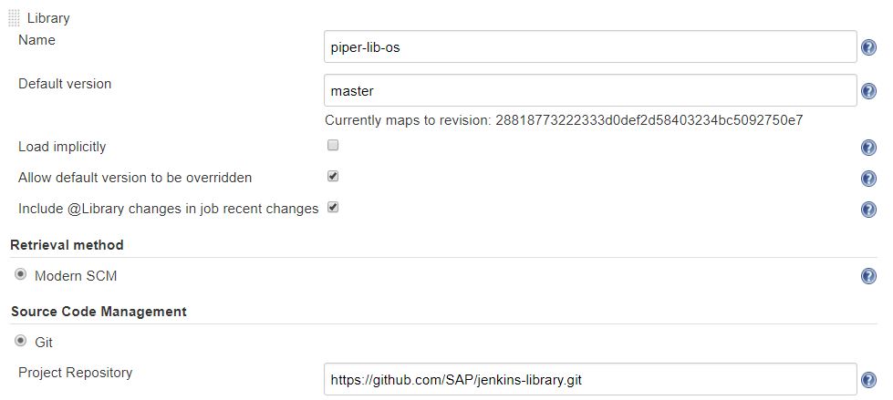This screenshot has width=893, height=400.
Task: Click the Git label text
Action: 44,343
